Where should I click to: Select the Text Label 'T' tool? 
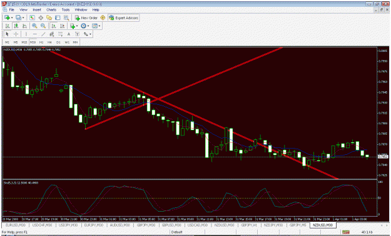point(77,34)
